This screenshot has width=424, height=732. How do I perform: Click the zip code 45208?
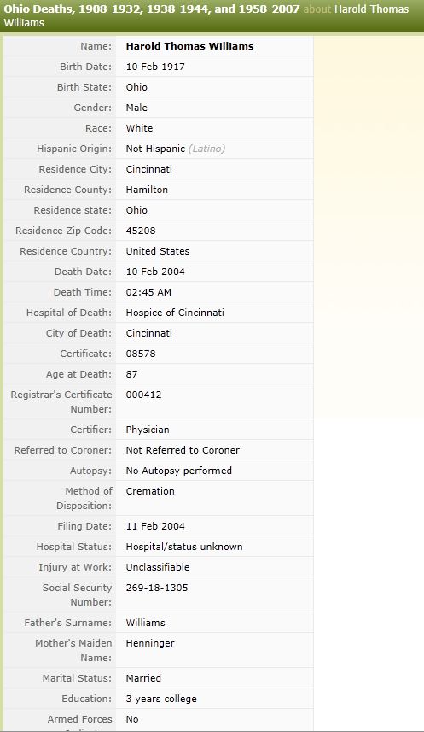point(141,231)
